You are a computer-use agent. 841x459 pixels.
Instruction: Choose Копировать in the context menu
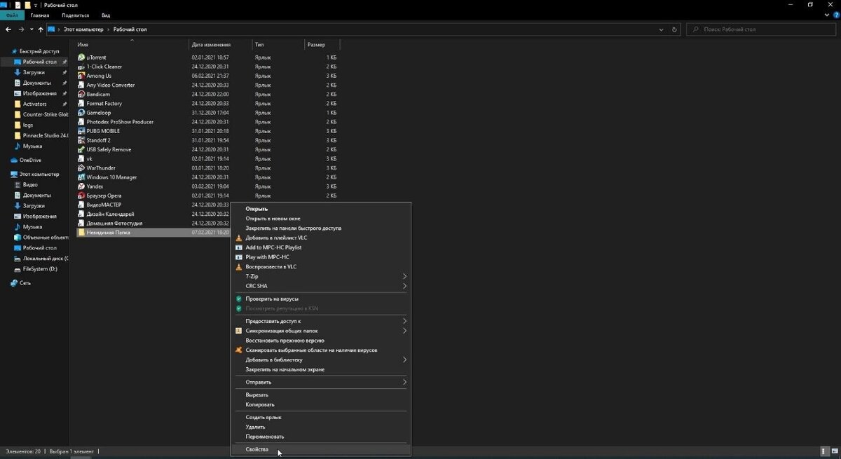(320, 404)
